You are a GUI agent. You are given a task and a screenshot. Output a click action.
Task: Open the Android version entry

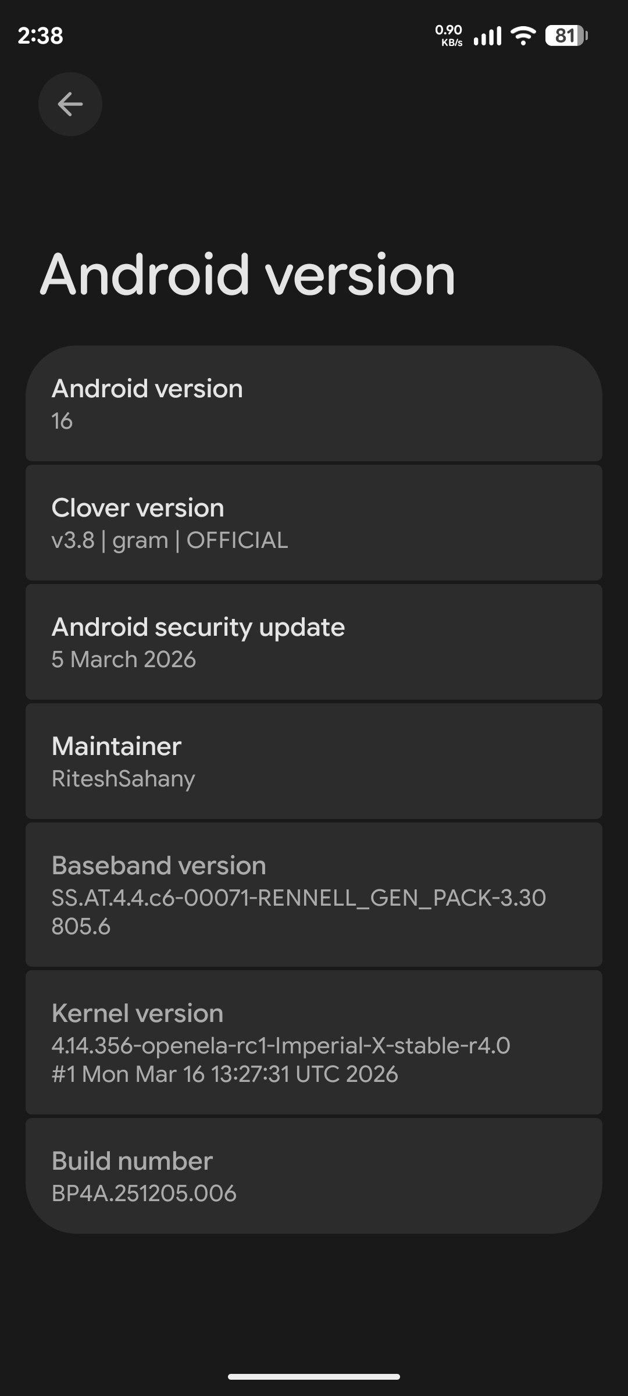[x=314, y=404]
